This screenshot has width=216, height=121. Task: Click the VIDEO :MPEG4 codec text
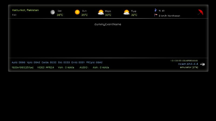(x=46, y=67)
